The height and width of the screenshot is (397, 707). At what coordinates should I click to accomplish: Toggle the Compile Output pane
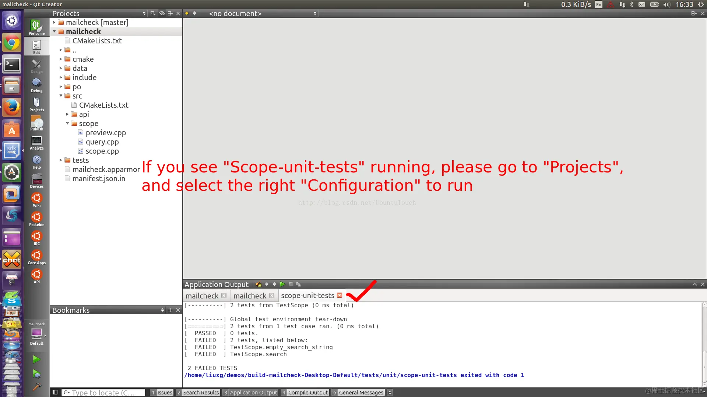point(305,392)
